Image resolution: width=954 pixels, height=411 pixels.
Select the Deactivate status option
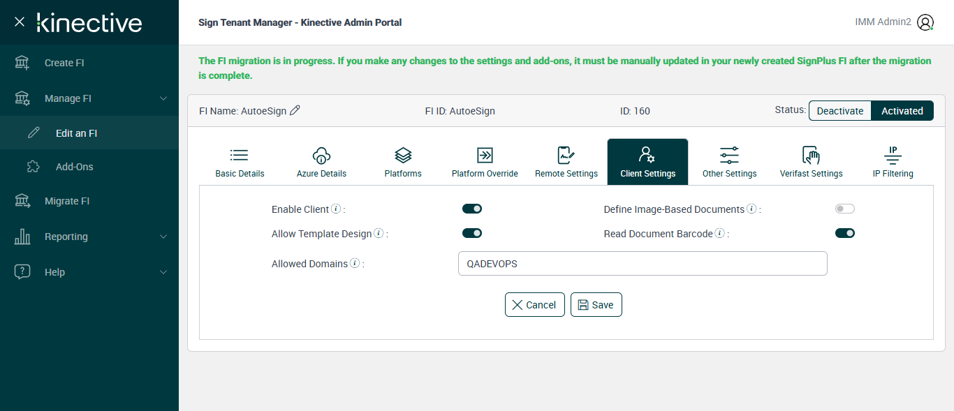tap(840, 111)
